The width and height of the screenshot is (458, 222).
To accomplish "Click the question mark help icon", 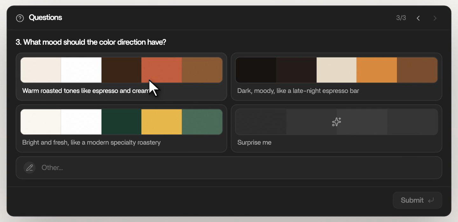I will [20, 18].
